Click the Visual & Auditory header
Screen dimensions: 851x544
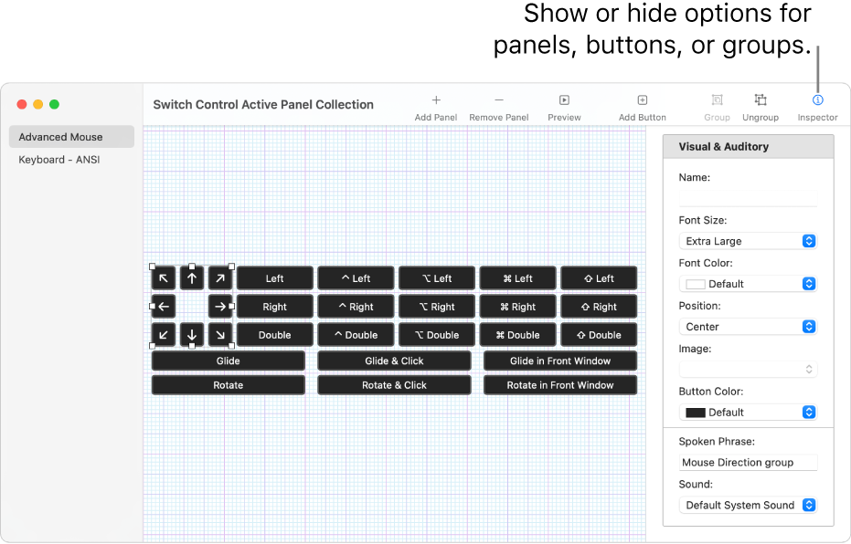tap(748, 147)
